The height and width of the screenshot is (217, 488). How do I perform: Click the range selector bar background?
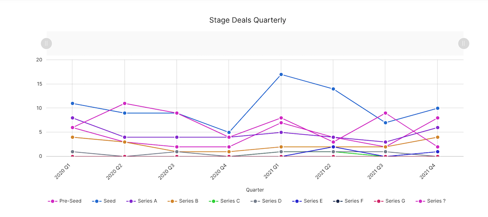coord(255,44)
